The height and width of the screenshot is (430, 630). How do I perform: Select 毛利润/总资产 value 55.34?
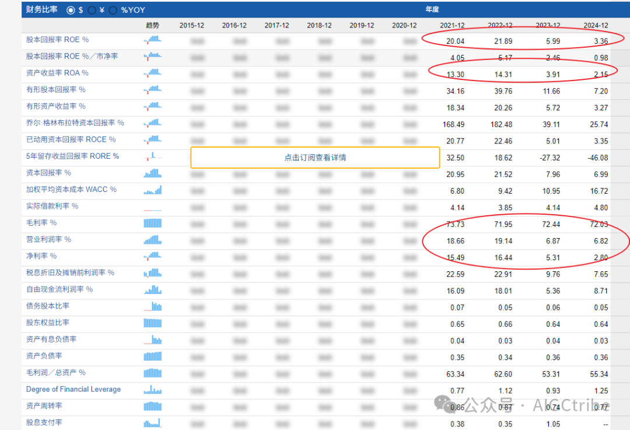click(x=599, y=375)
